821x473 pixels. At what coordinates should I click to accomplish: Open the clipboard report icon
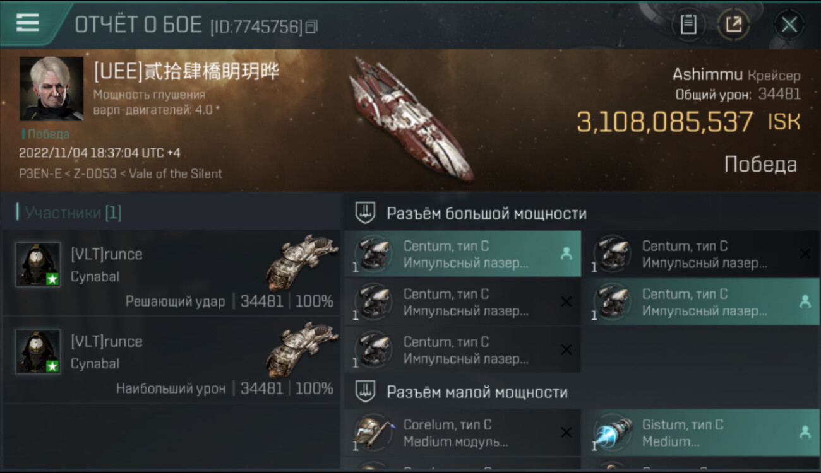tap(688, 25)
